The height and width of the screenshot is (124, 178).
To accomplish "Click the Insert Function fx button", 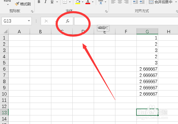I will (68, 21).
